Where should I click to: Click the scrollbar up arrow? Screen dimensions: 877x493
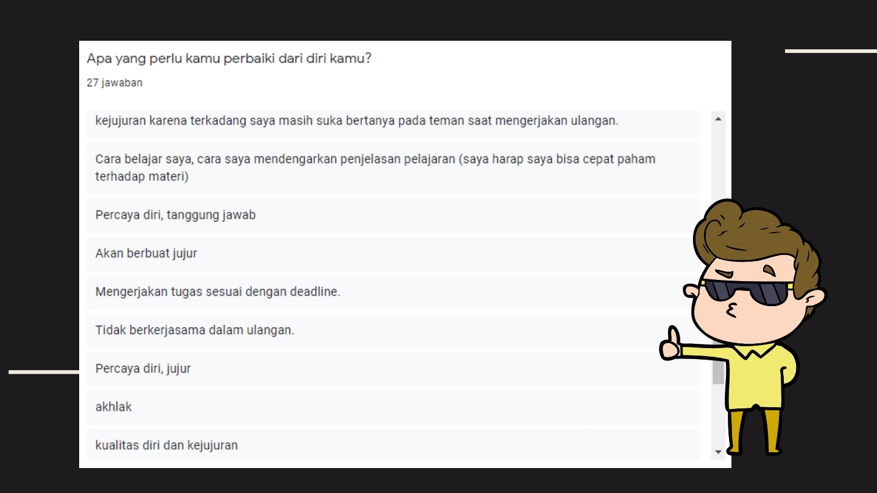(718, 119)
